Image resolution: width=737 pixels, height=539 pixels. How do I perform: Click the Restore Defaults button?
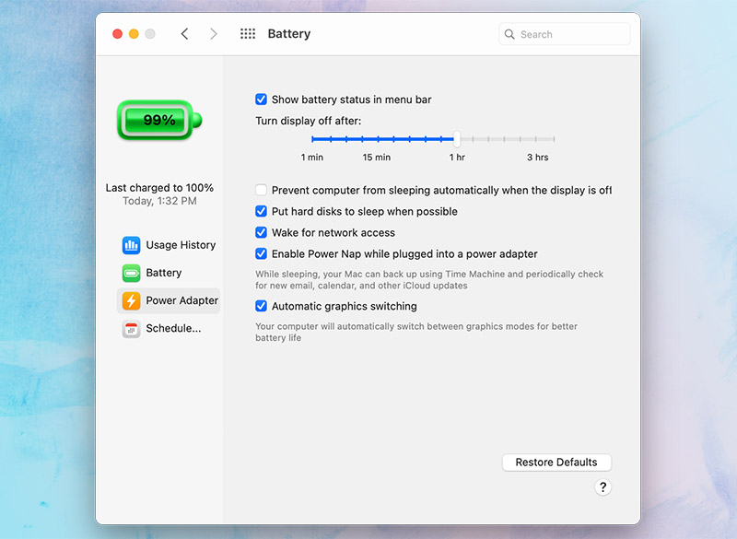tap(556, 463)
